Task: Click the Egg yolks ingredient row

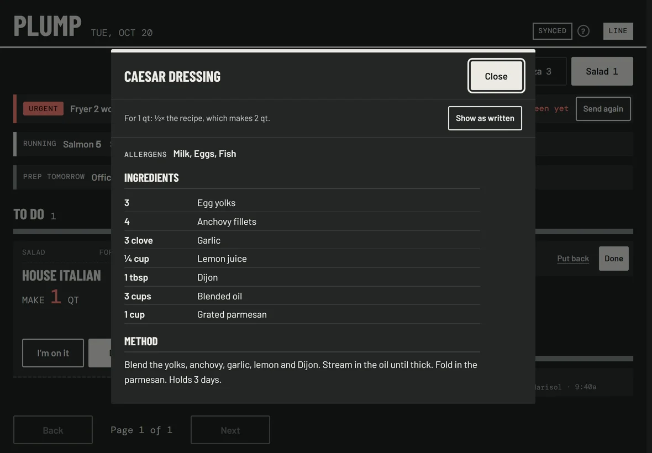Action: point(302,203)
